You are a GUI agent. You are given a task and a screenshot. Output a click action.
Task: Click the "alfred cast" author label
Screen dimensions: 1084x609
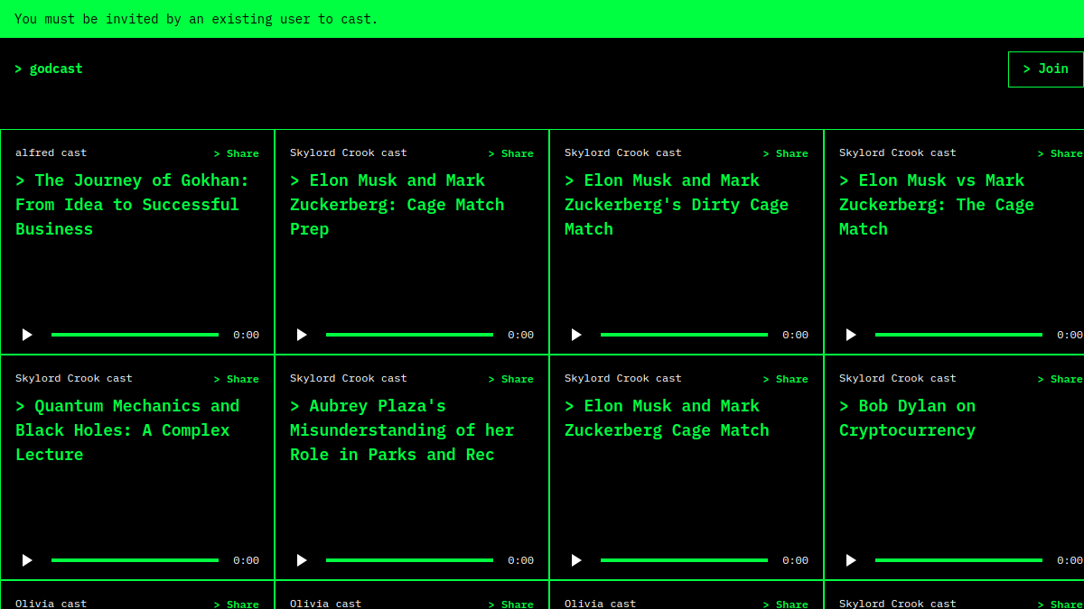click(51, 152)
